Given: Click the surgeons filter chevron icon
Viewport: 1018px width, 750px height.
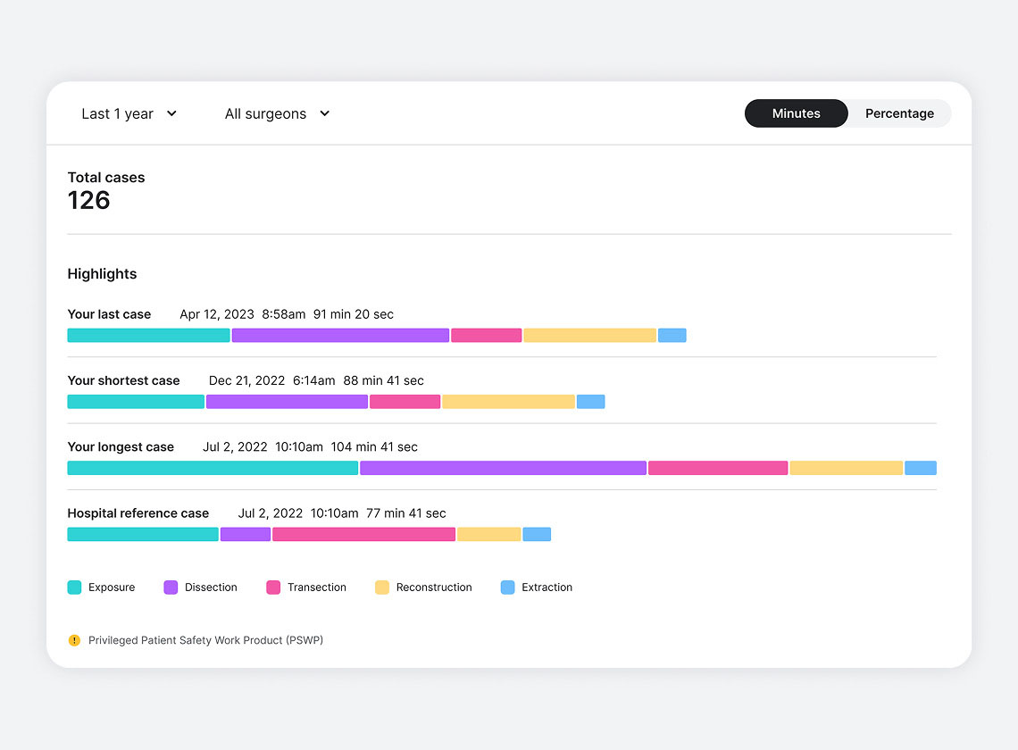Looking at the screenshot, I should pos(325,113).
